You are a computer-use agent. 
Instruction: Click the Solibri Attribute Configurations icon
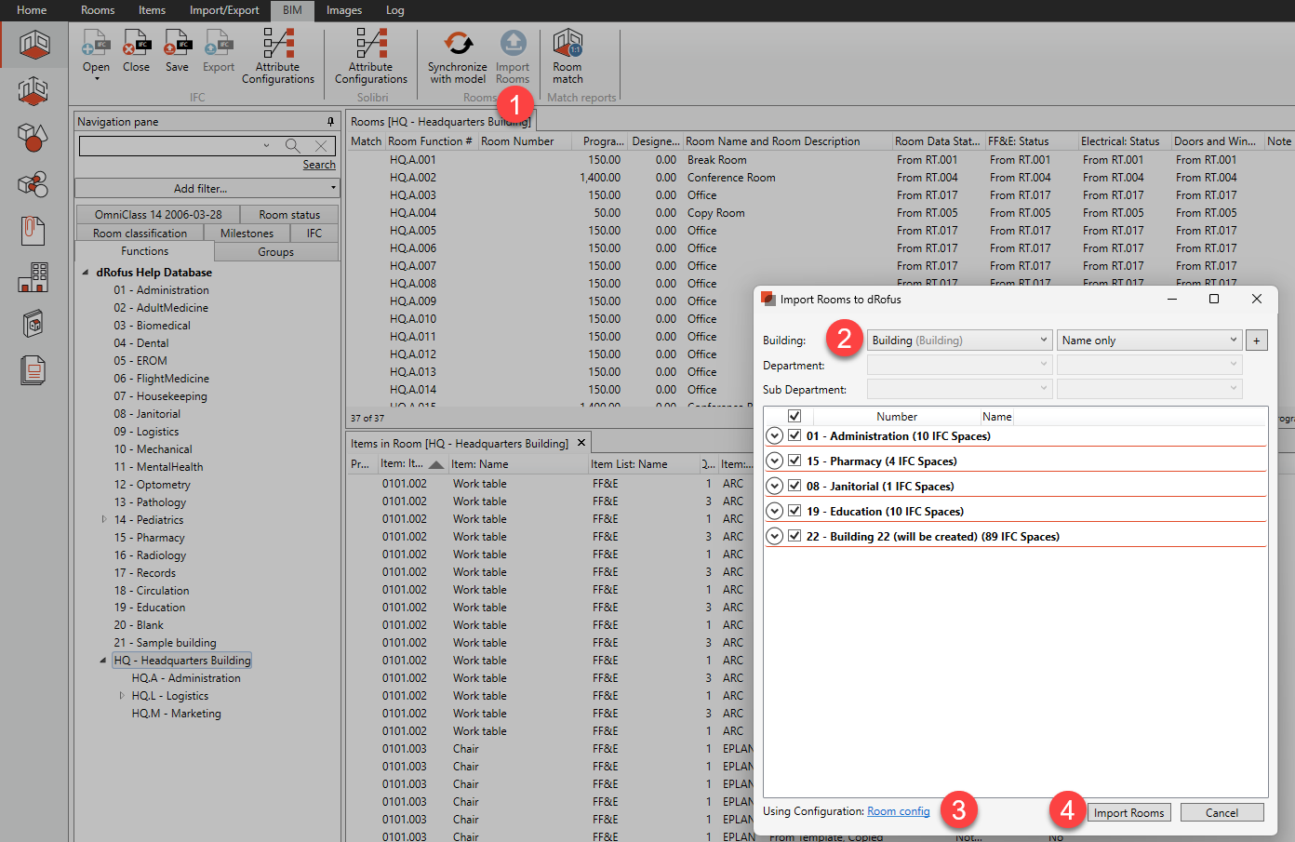(x=371, y=45)
